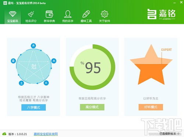This screenshot has width=184, height=137.
Task: Click the 土 element circle
Action: (x=21, y=83)
